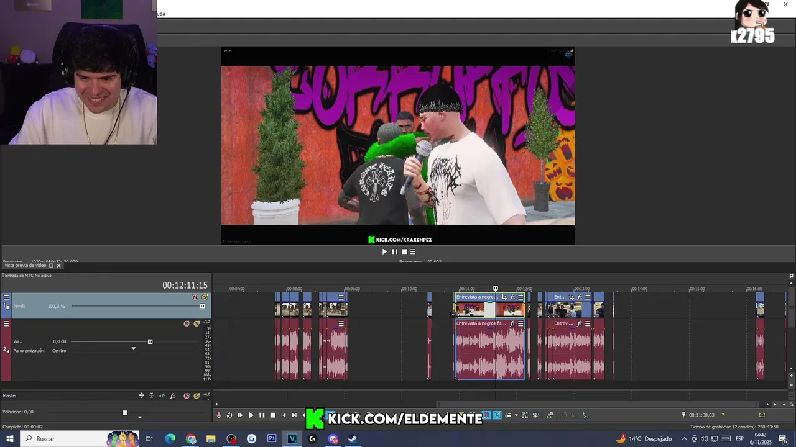Toggle loop playback in transport bar
This screenshot has height=447, width=796.
pyautogui.click(x=229, y=415)
